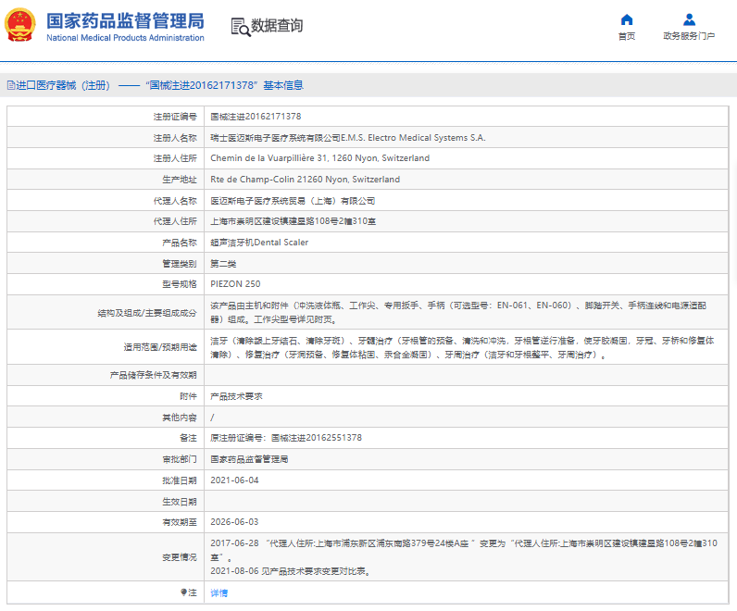Click the 国家药品监督管理局 site title
This screenshot has height=611, width=737.
125,20
